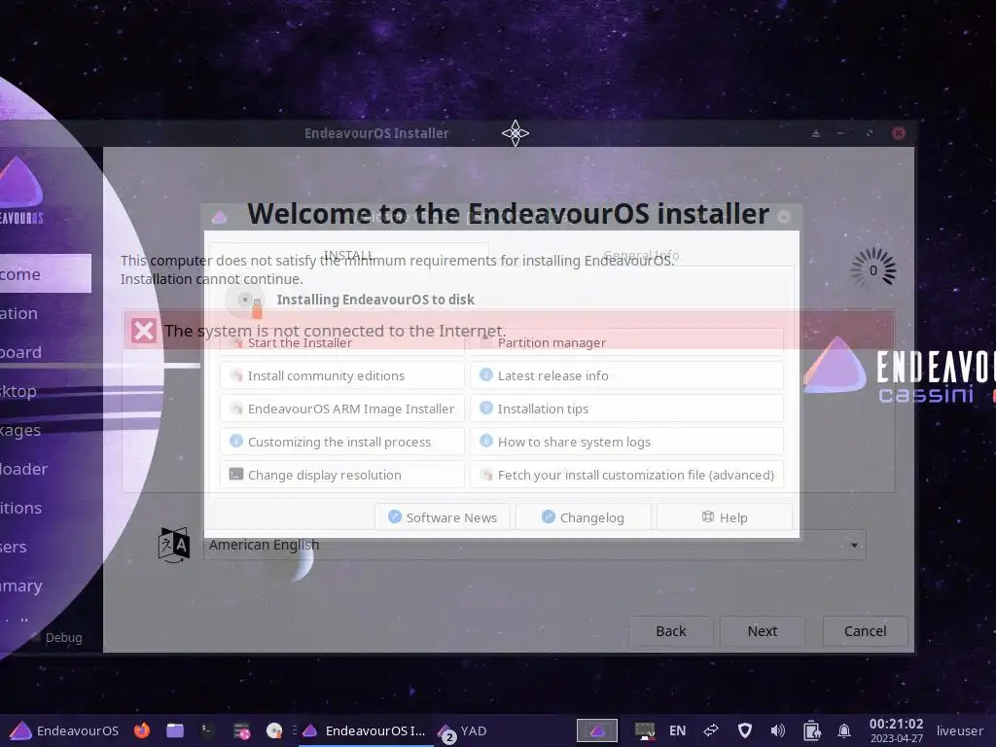996x747 pixels.
Task: Select the 'come' Welcome step in sidebar
Action: (46, 273)
